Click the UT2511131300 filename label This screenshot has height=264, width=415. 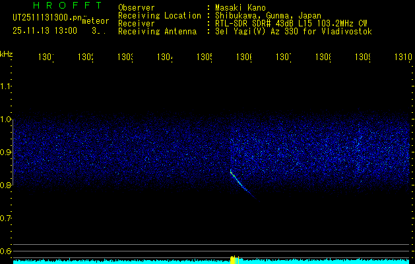coord(48,18)
